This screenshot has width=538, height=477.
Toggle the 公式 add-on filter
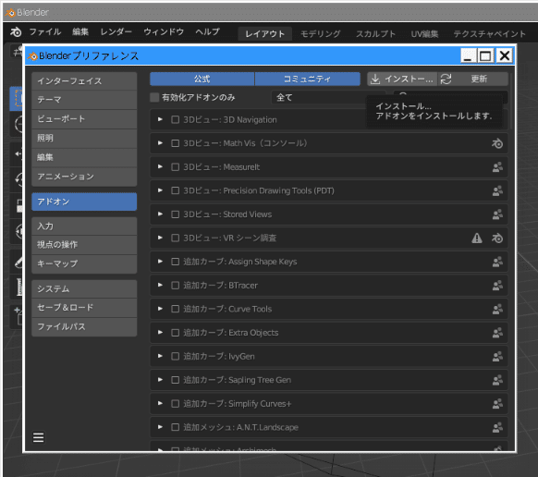click(x=202, y=79)
